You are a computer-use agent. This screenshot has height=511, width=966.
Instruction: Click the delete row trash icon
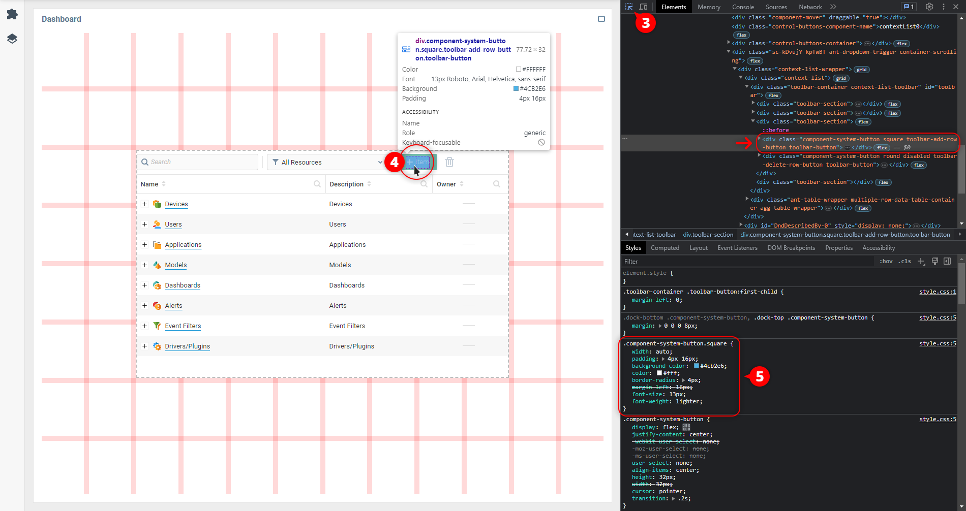[449, 162]
